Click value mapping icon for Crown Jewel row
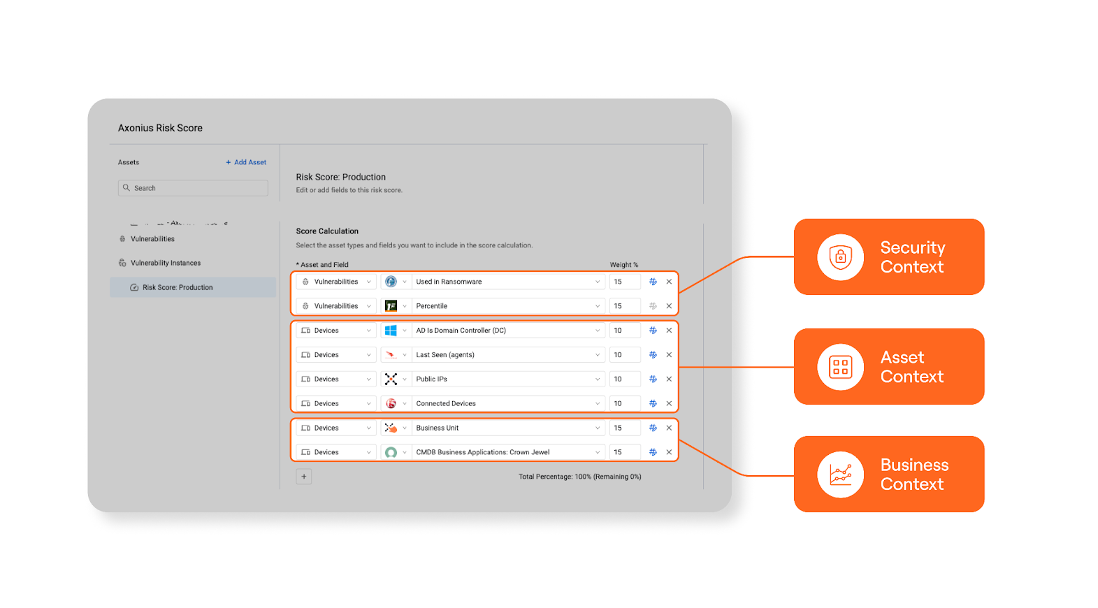The width and height of the screenshot is (1098, 608). pos(653,452)
